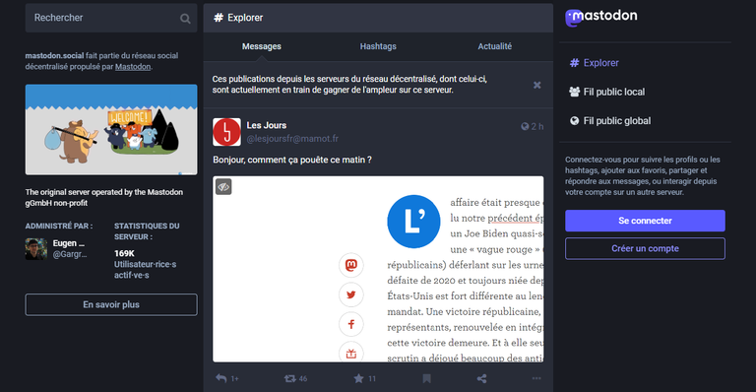Image resolution: width=756 pixels, height=392 pixels.
Task: Click the gift icon in the article image
Action: [x=351, y=353]
